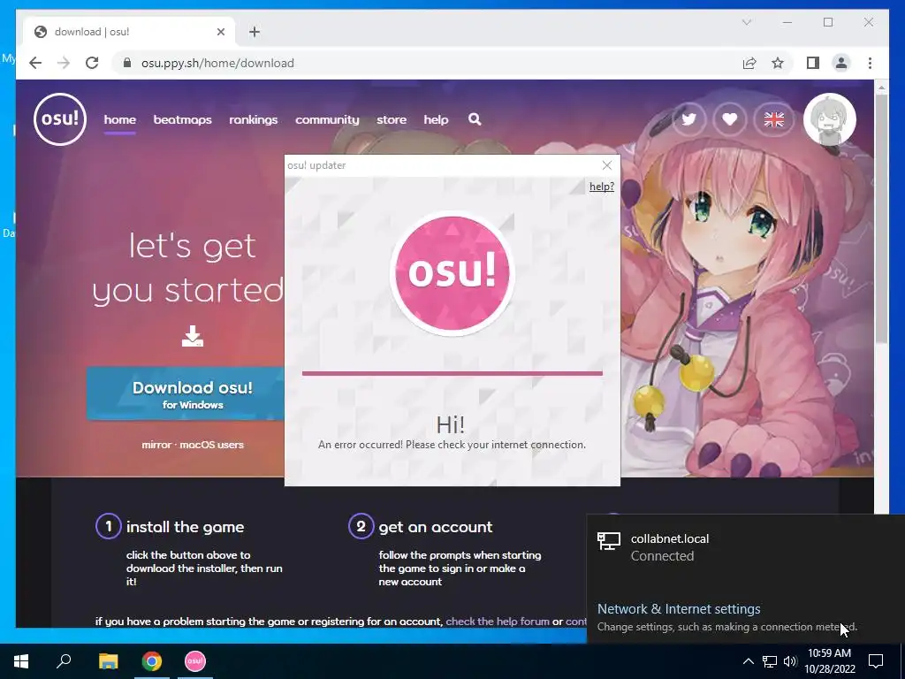Expand the tab search chevron in Chrome
Image resolution: width=905 pixels, height=679 pixels.
(x=746, y=22)
